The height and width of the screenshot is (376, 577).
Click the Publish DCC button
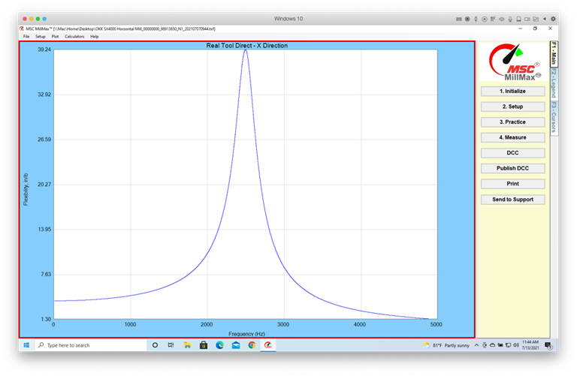[x=512, y=168]
